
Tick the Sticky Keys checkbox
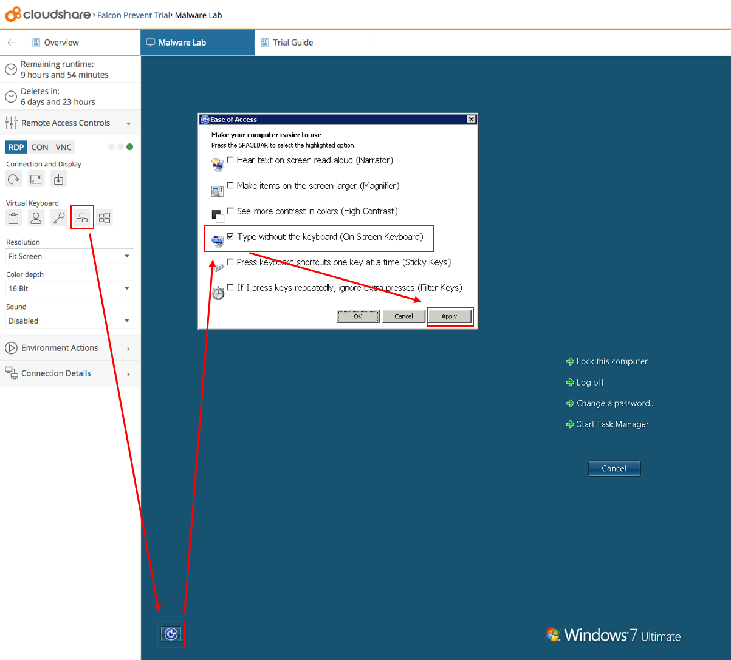coord(230,262)
